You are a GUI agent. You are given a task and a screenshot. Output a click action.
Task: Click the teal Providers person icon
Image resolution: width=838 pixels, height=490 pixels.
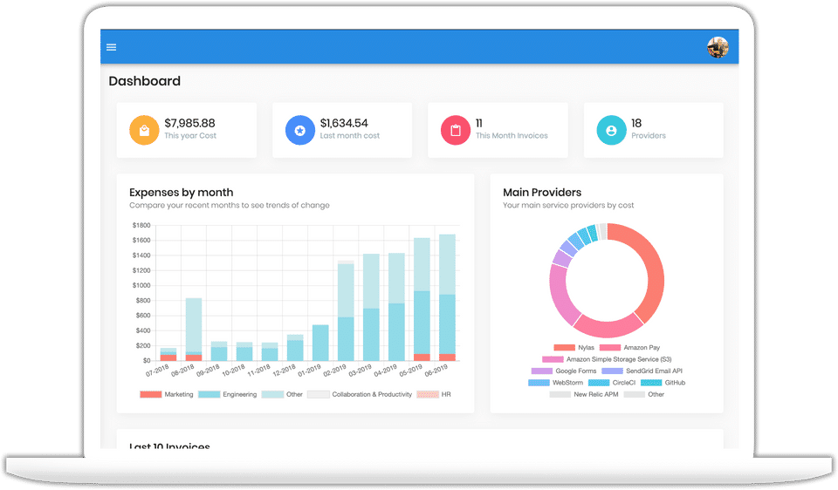(611, 130)
